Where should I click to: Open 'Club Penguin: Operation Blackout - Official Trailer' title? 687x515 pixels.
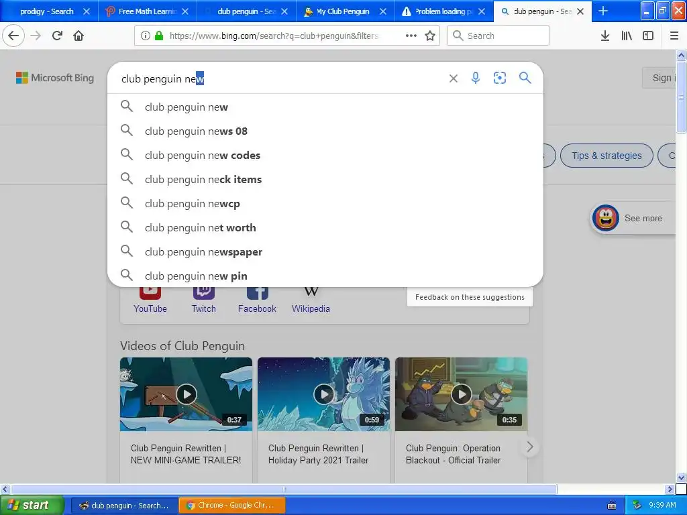tap(453, 454)
